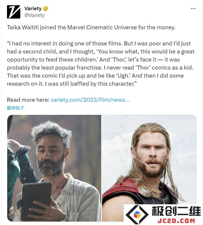Viewport: 203px width, 225px height.
Task: Click the 翻译帖子 translate post link
Action: click(16, 108)
